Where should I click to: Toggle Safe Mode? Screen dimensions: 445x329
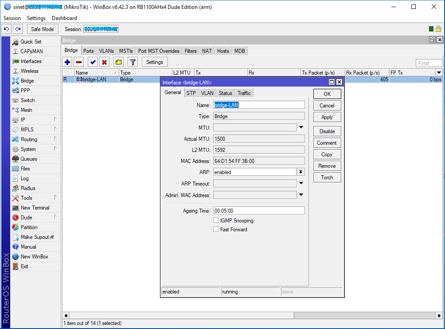point(42,29)
